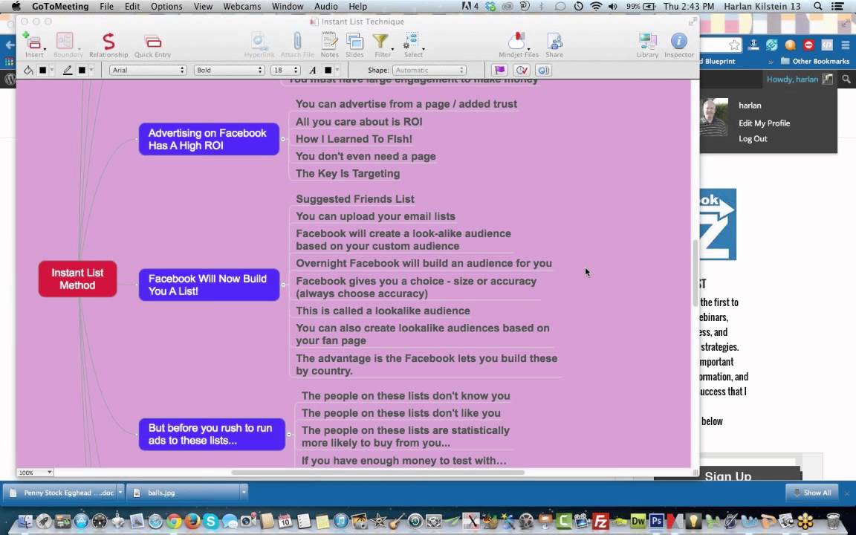
Task: Open the font size 18 dropdown
Action: (x=285, y=70)
